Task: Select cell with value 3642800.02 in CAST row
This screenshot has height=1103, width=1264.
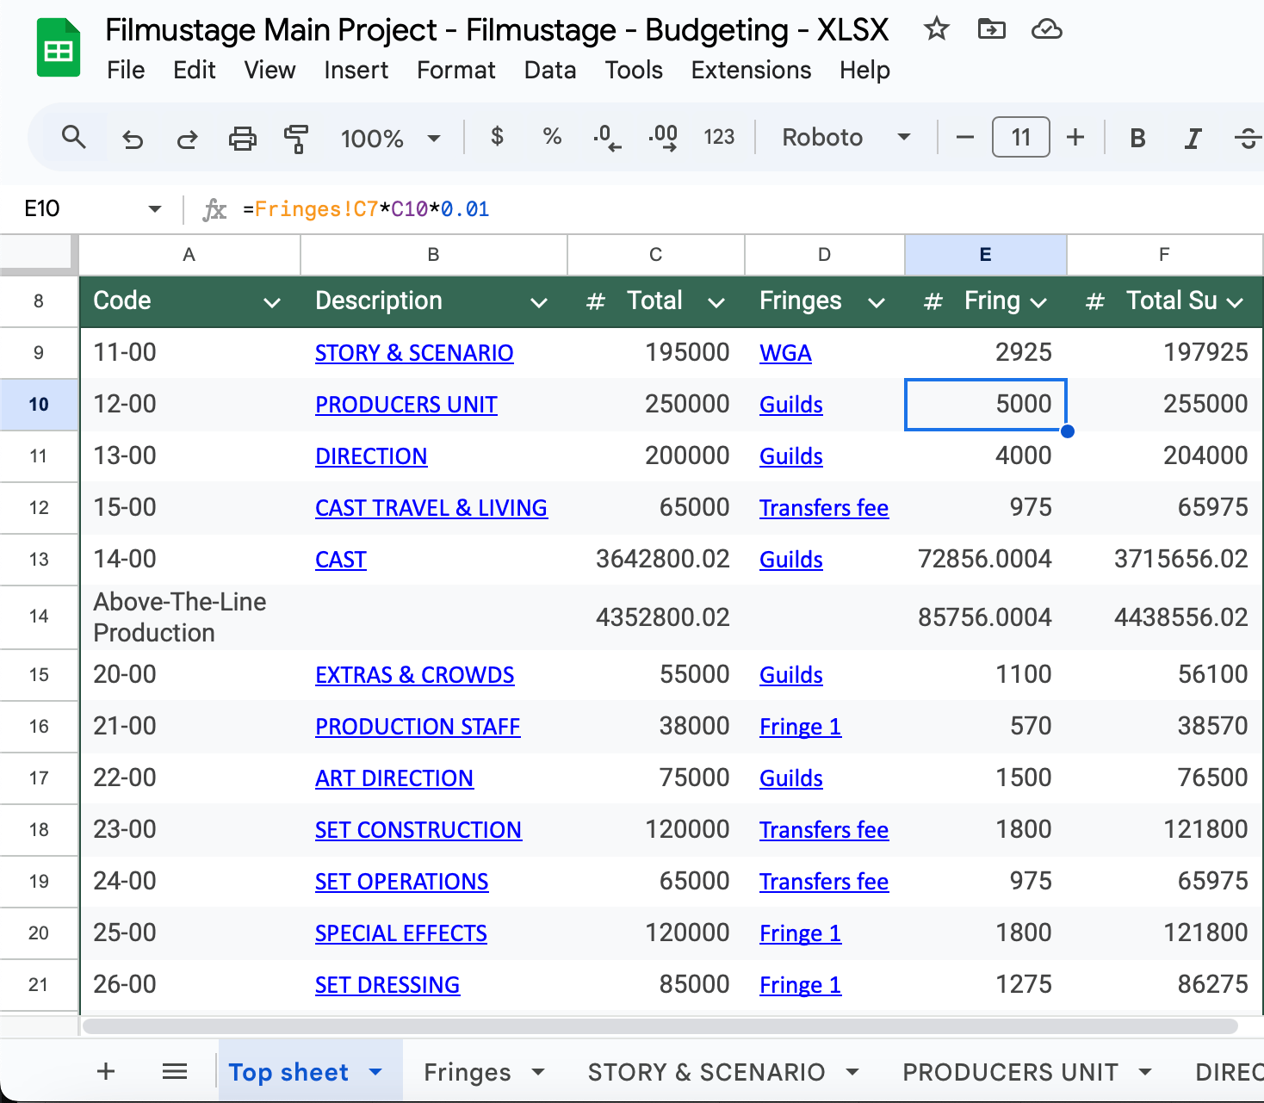Action: pos(656,560)
